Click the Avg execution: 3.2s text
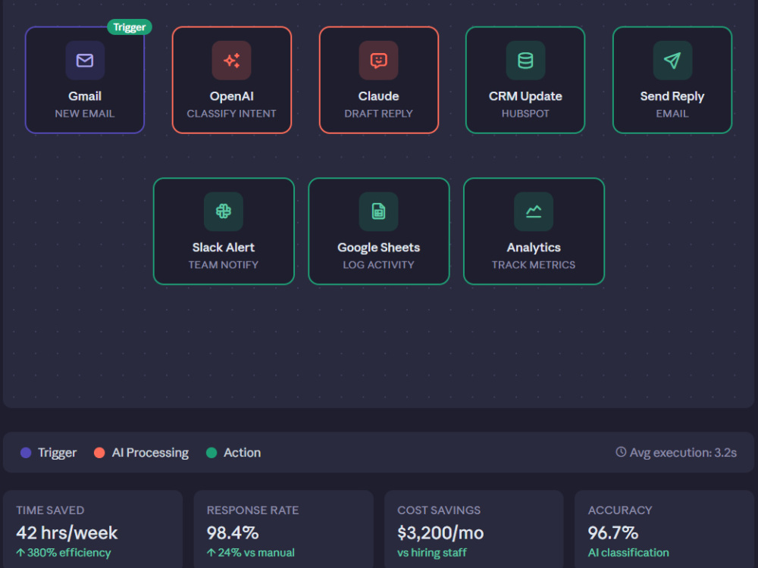758x568 pixels. pyautogui.click(x=683, y=453)
